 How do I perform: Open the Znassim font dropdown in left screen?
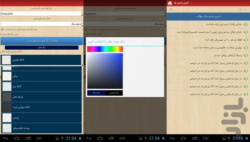click(x=41, y=13)
